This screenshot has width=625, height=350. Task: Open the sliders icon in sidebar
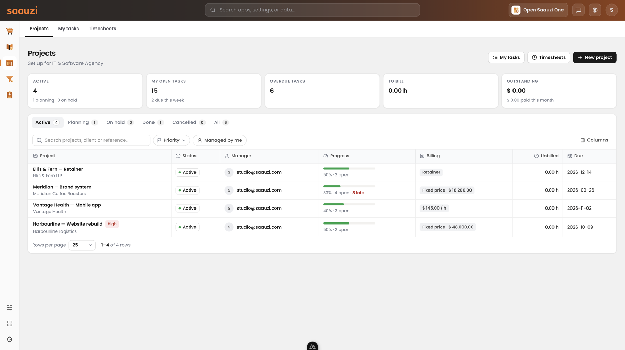[10, 308]
